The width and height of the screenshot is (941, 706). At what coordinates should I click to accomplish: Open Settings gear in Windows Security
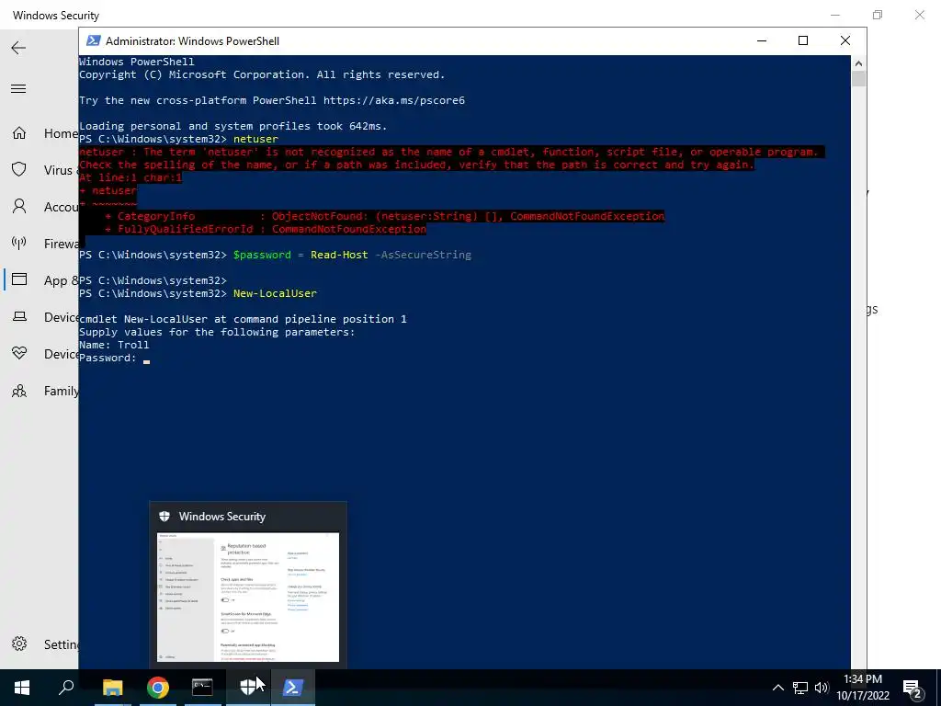click(x=19, y=644)
